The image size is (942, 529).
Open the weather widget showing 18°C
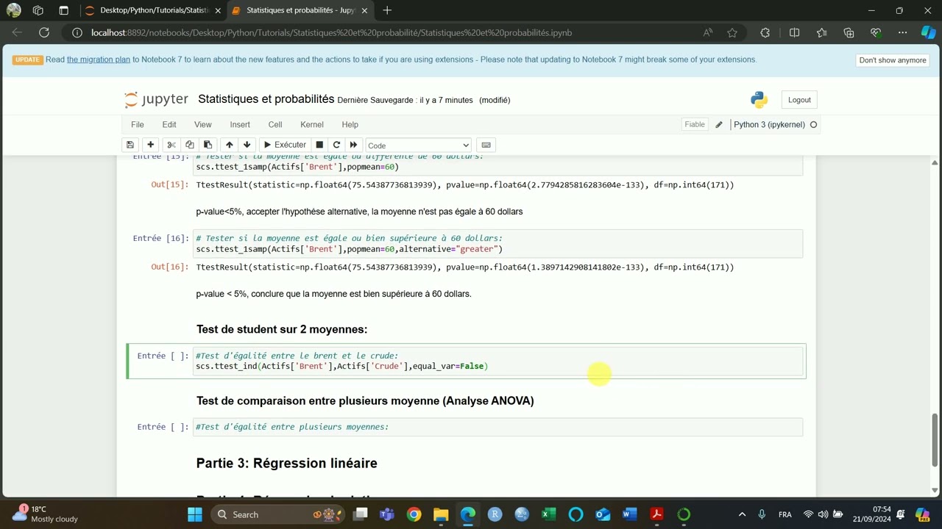(x=46, y=514)
